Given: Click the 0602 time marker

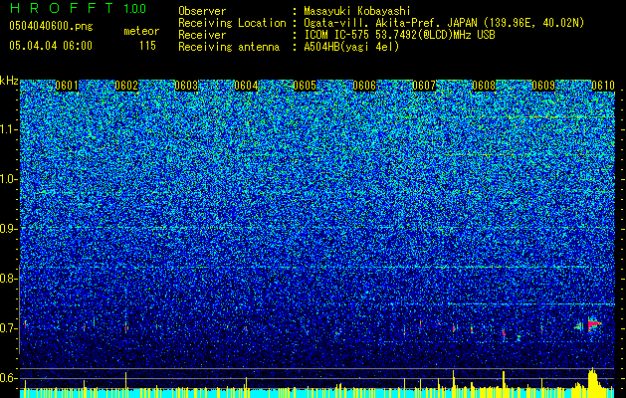Looking at the screenshot, I should click(126, 86).
